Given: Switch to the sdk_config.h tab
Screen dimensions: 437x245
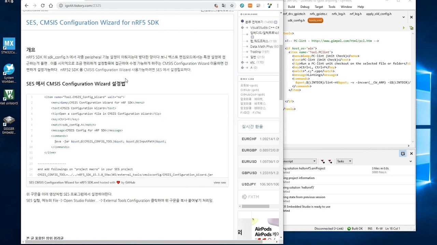Looking at the screenshot, I should pos(296,20).
